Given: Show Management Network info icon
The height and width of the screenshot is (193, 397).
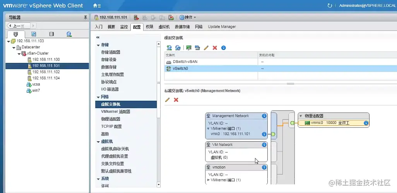Looking at the screenshot, I should (264, 116).
